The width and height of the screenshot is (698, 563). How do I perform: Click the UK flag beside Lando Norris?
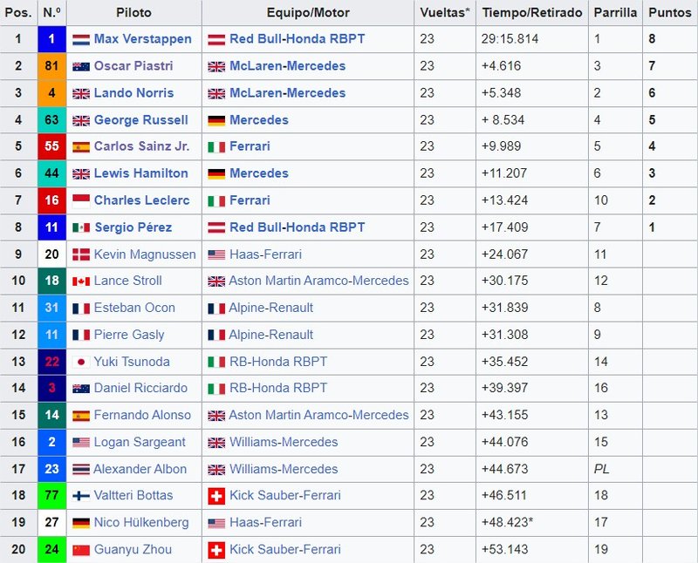click(x=81, y=93)
